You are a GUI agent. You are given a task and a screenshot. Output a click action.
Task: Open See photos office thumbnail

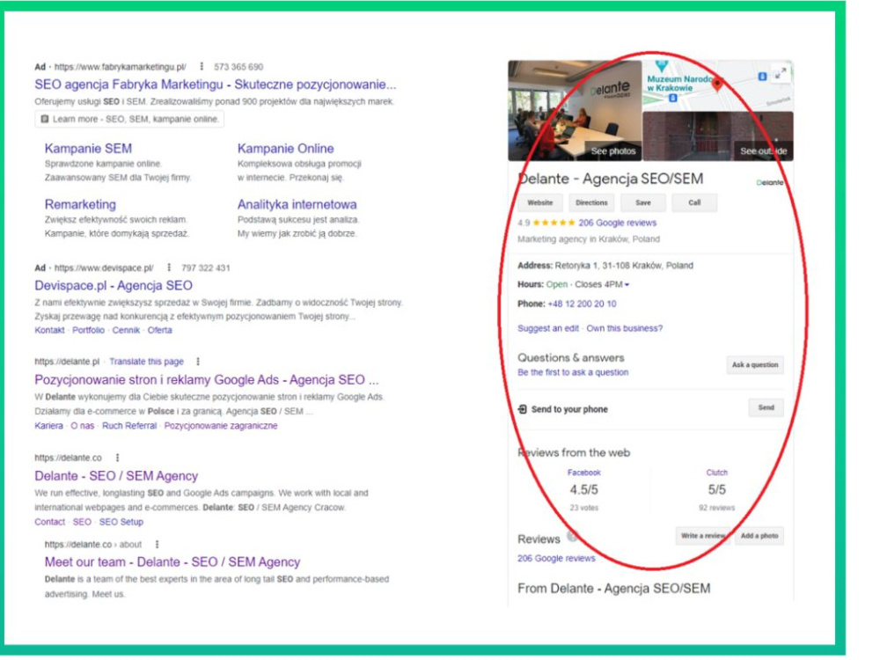coord(575,111)
